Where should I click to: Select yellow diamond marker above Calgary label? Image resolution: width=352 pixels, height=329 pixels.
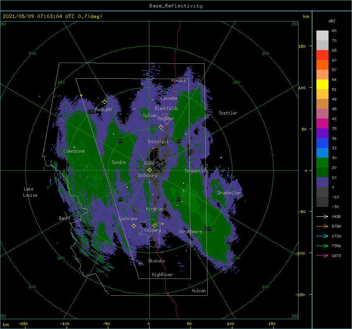[x=154, y=225]
